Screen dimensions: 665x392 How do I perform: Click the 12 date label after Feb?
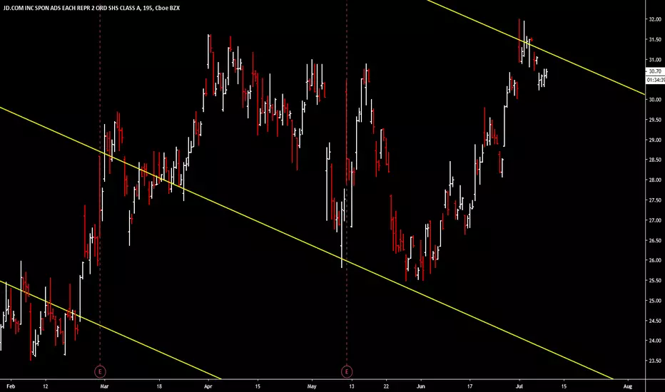tap(46, 386)
